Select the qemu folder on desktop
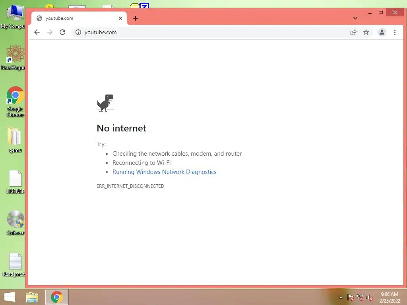The image size is (407, 305). point(15,139)
